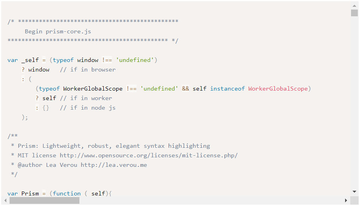Click the lea.verou.me author URL

114,165
